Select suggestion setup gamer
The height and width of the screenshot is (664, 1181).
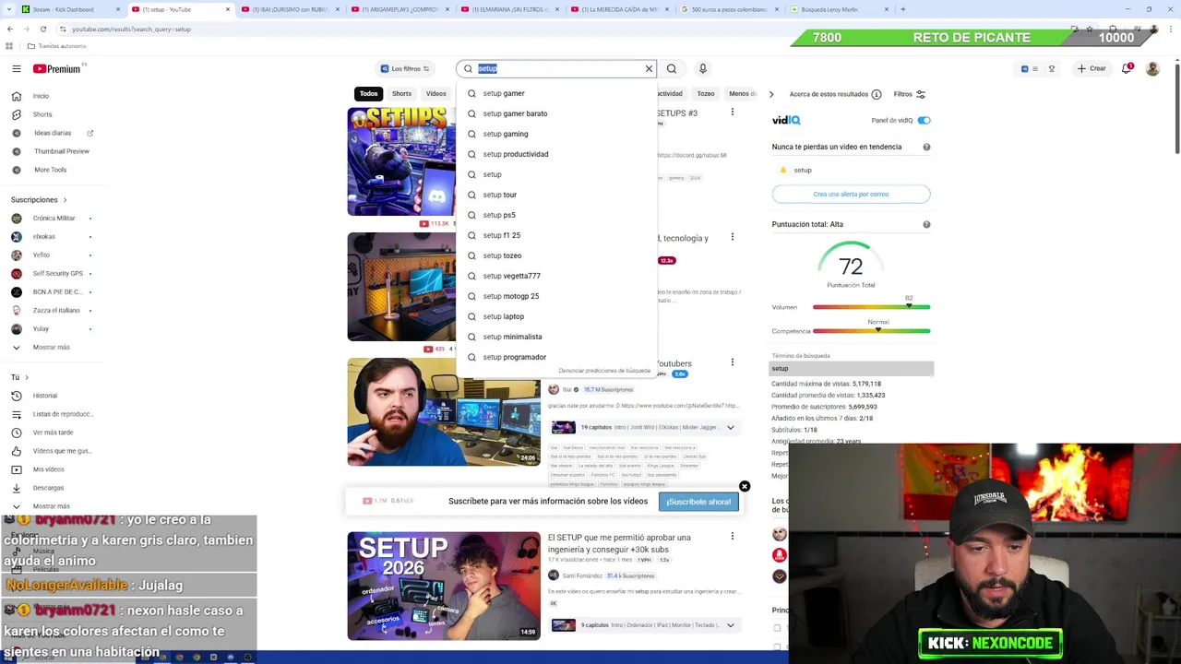556,93
